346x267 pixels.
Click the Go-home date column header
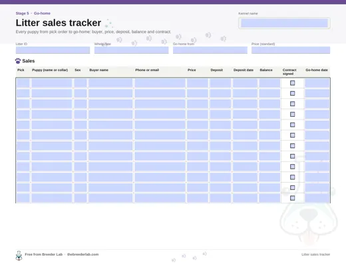coord(317,70)
